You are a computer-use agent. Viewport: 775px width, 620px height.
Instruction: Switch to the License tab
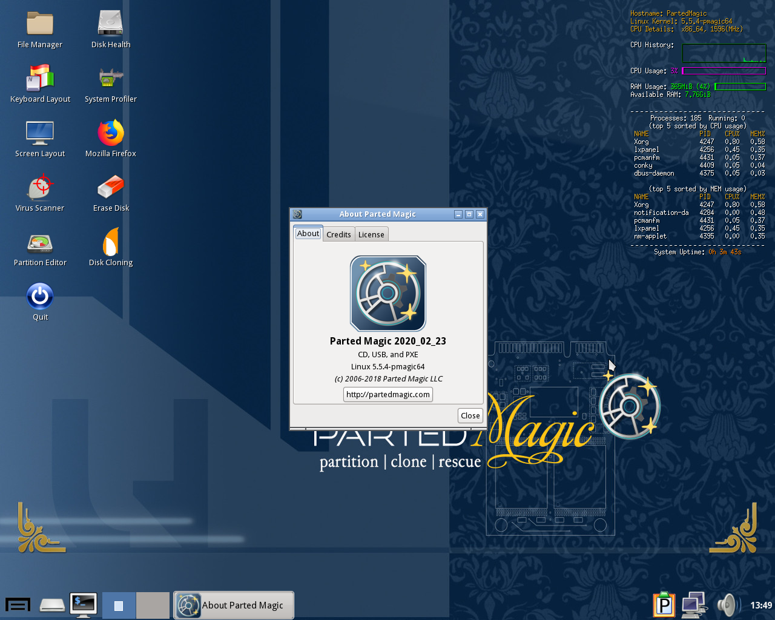pyautogui.click(x=371, y=234)
